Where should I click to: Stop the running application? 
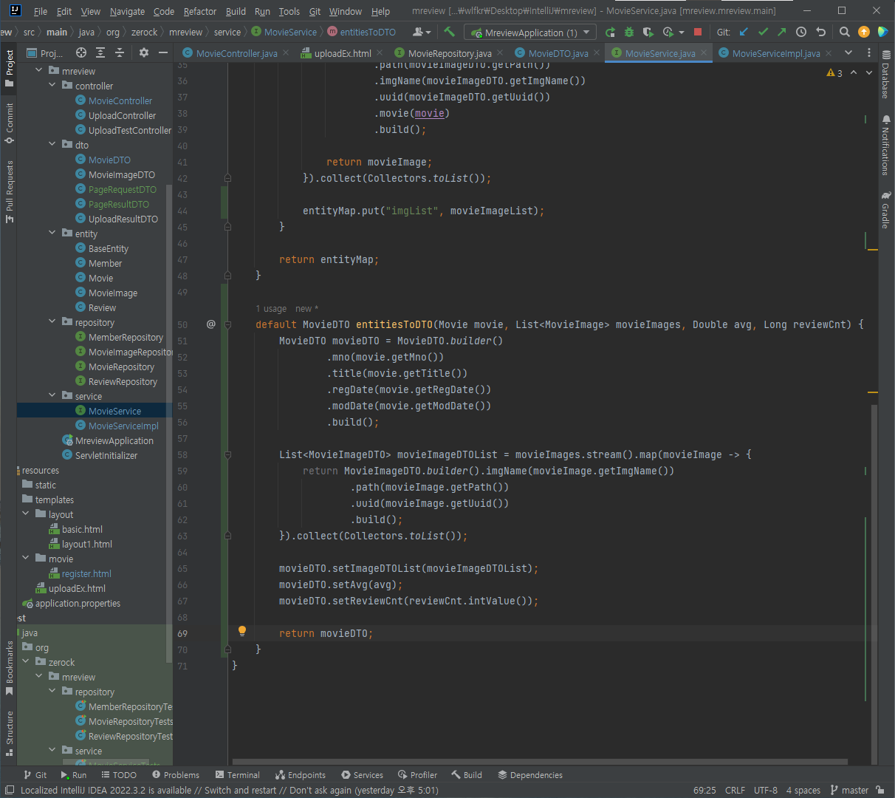(698, 32)
